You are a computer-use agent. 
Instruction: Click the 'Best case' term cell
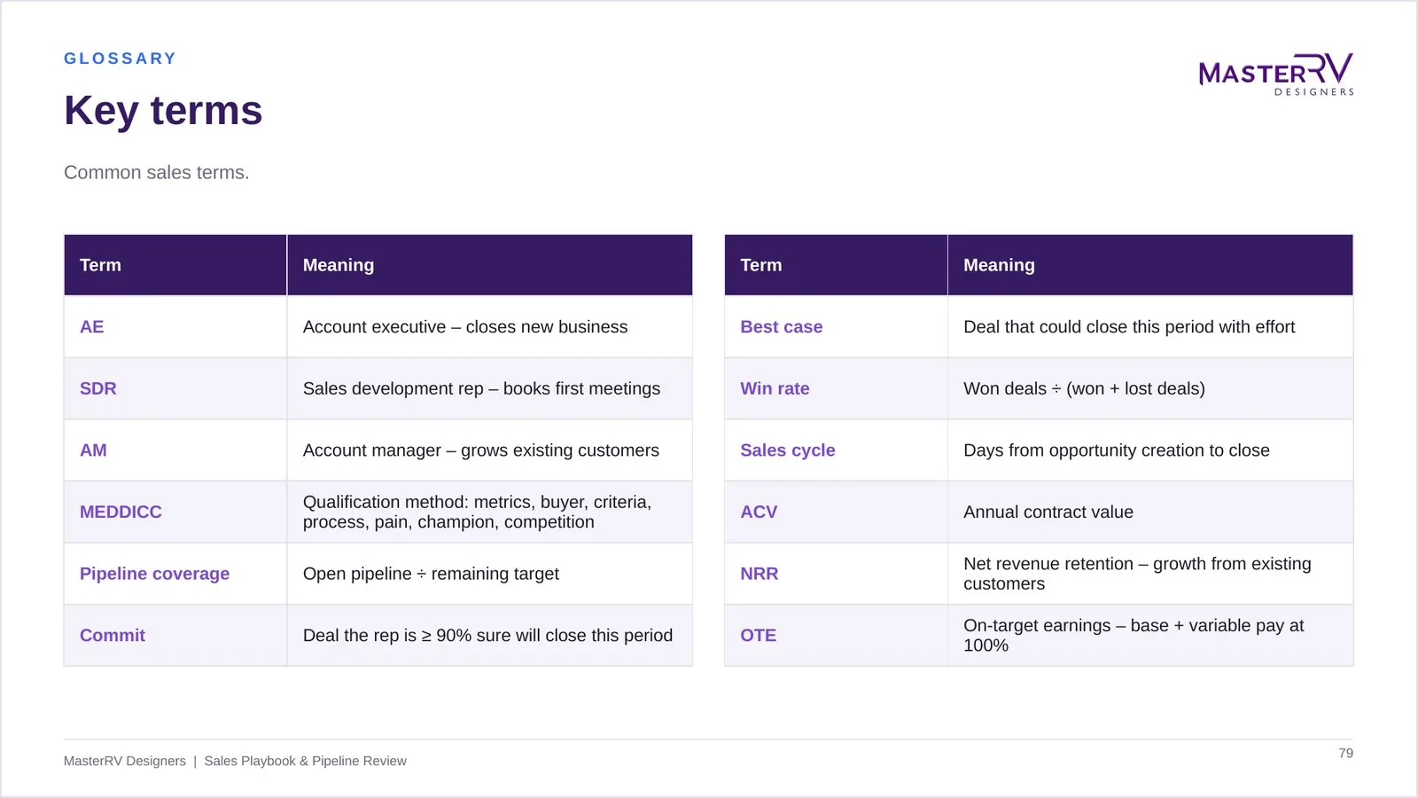pyautogui.click(x=836, y=326)
